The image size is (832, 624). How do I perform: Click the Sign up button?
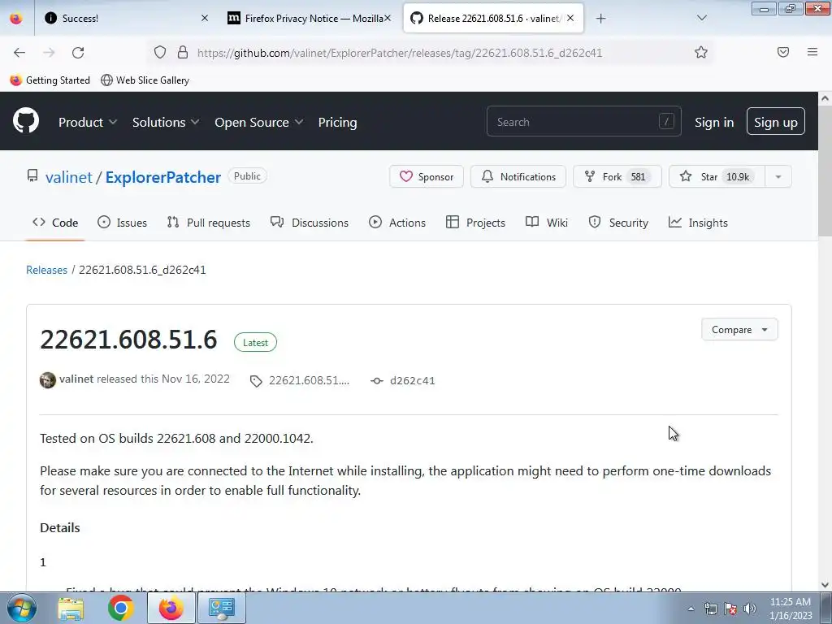point(776,122)
